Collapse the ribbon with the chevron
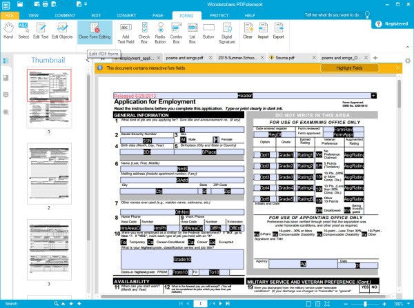414x308 pixels. tap(408, 47)
